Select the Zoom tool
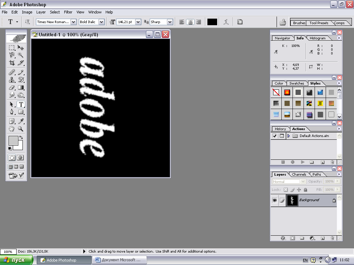This screenshot has height=265, width=354. [20, 129]
